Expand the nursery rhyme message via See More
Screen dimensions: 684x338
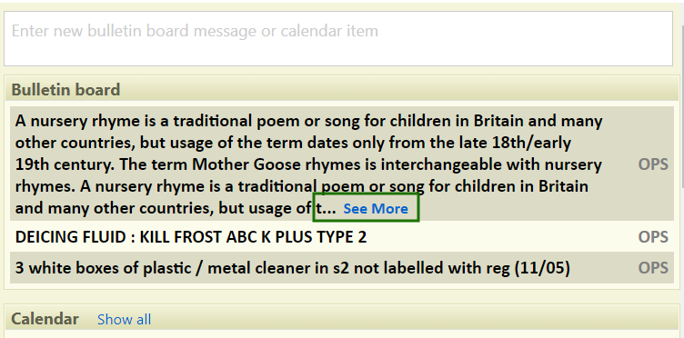click(376, 209)
